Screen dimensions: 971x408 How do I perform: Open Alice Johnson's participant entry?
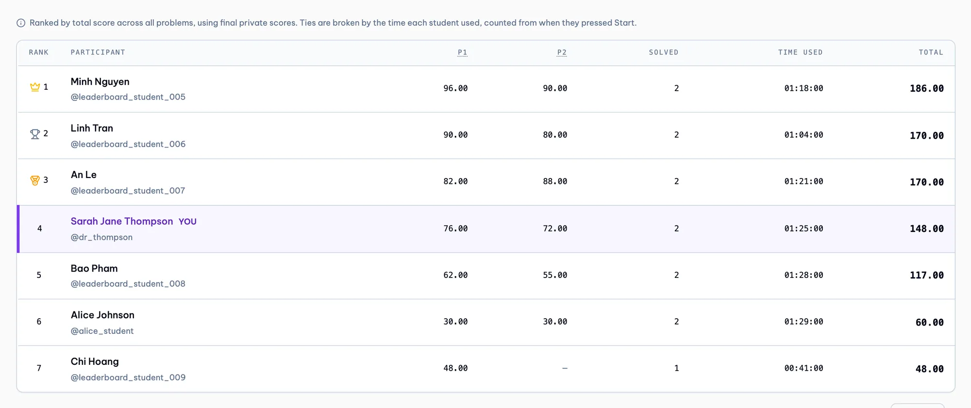pyautogui.click(x=102, y=315)
